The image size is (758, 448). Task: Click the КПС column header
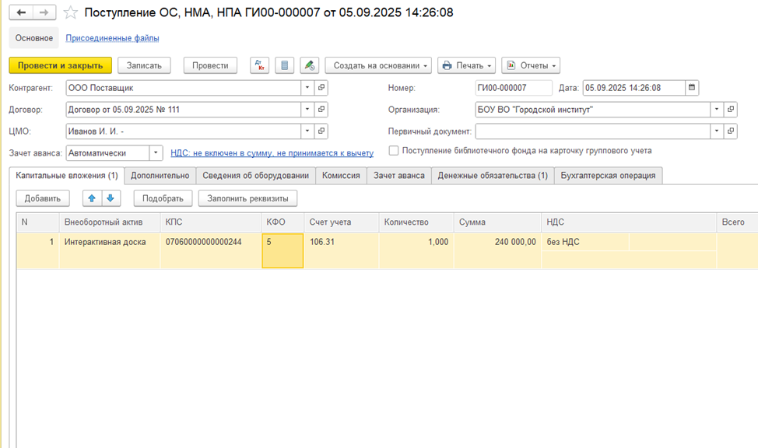click(x=211, y=222)
